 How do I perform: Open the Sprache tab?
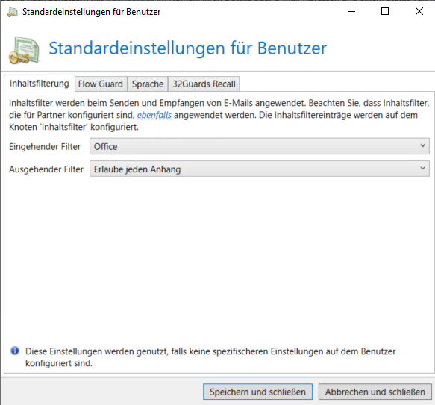click(148, 84)
